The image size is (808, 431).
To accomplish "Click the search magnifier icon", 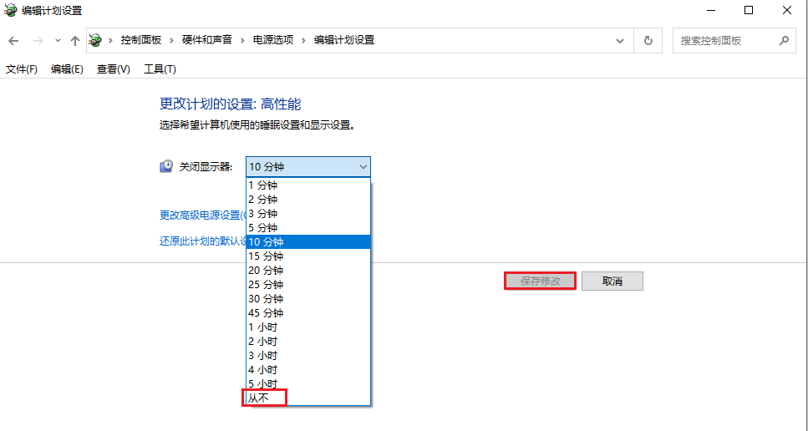I will tap(784, 40).
